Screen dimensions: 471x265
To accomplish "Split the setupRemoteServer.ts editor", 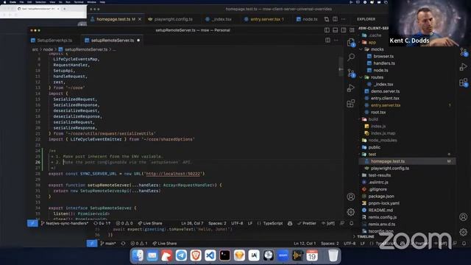I will click(x=327, y=40).
